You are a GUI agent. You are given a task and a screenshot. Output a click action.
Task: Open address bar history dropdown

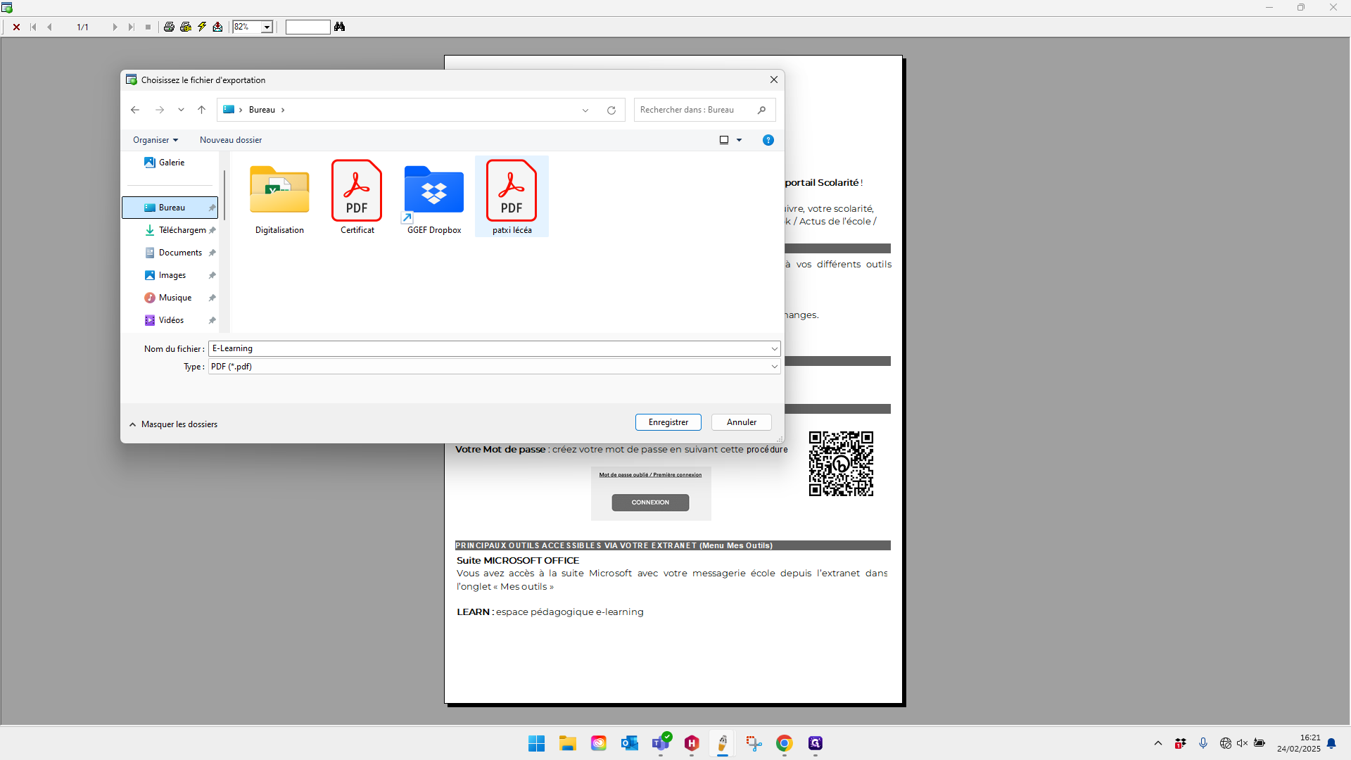585,110
